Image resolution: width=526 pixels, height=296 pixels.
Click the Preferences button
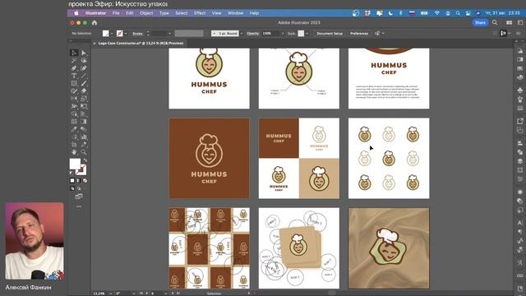pos(359,34)
